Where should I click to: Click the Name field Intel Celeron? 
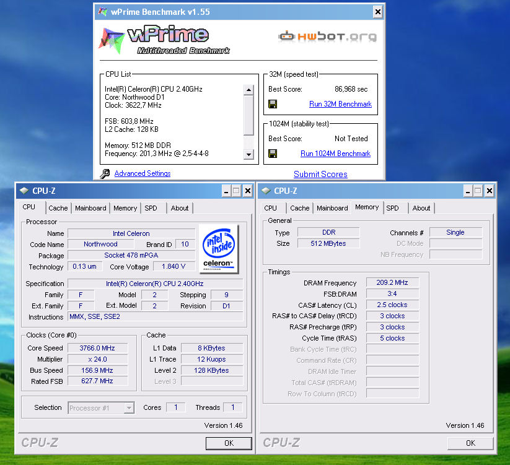pos(131,233)
